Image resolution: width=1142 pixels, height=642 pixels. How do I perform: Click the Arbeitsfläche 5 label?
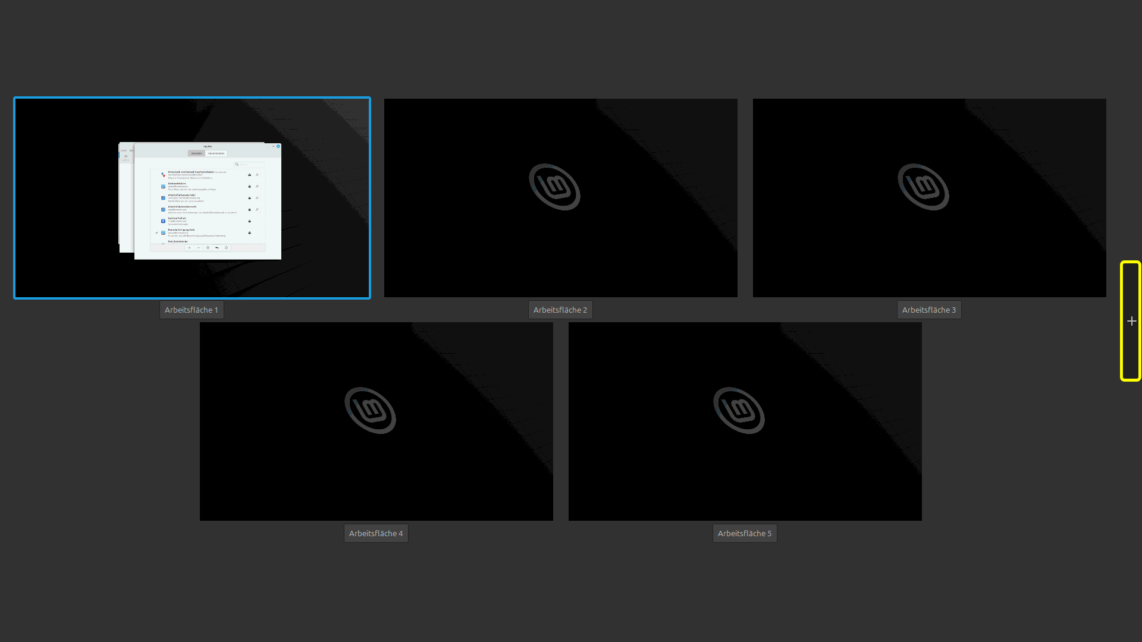pyautogui.click(x=745, y=533)
